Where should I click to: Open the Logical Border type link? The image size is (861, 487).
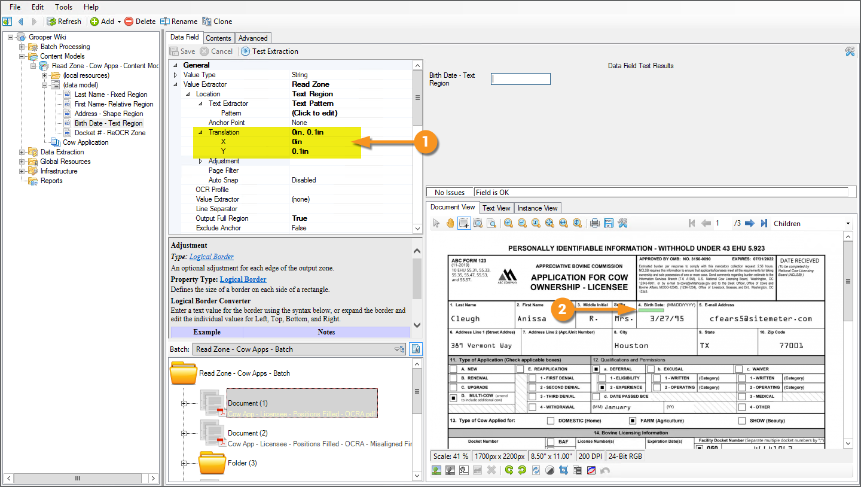coord(211,257)
